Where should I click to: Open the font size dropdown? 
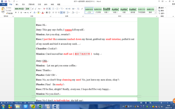[30, 9]
